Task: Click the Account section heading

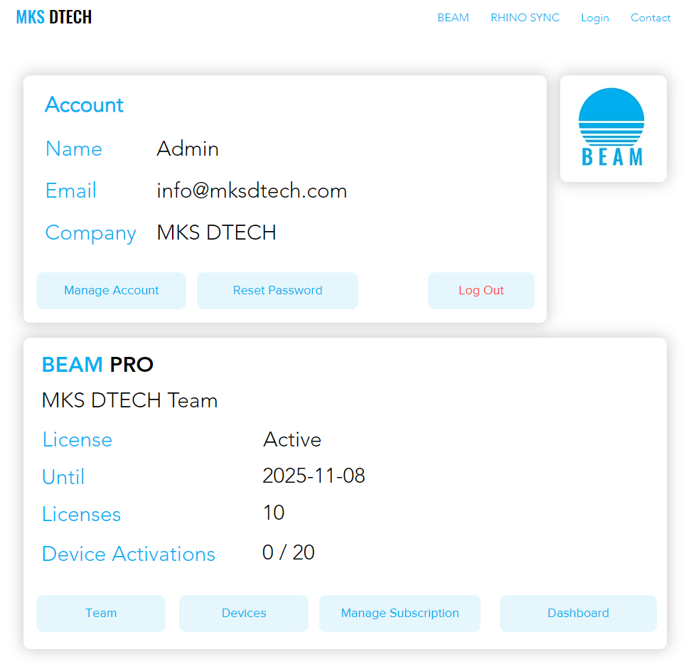Action: [84, 105]
